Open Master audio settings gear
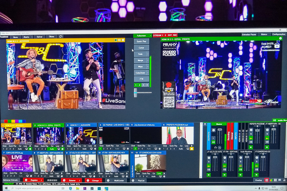The image size is (287, 191). [213, 130]
